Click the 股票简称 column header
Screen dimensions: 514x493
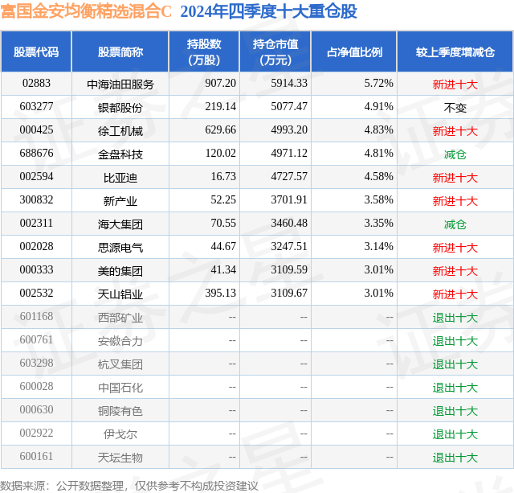coord(120,51)
